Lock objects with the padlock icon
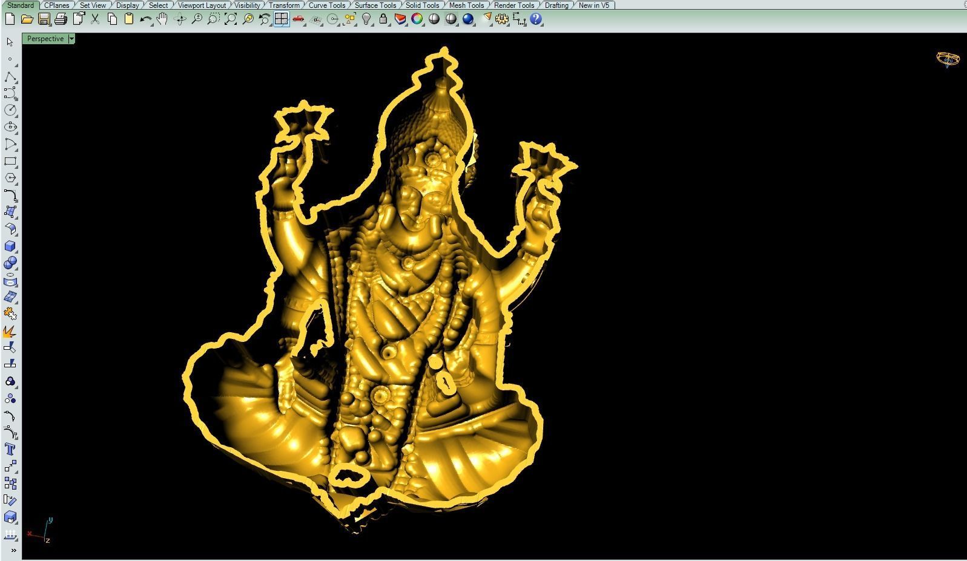 click(383, 19)
